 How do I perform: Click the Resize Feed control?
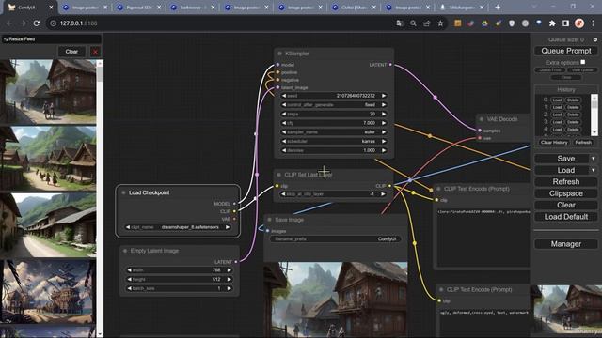52,39
